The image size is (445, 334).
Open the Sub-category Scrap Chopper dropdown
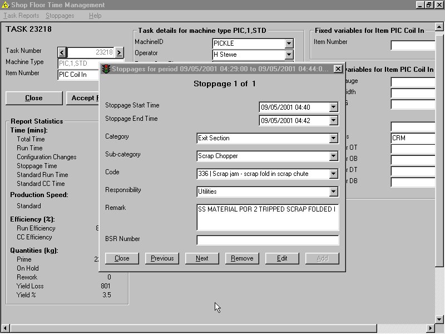(333, 156)
